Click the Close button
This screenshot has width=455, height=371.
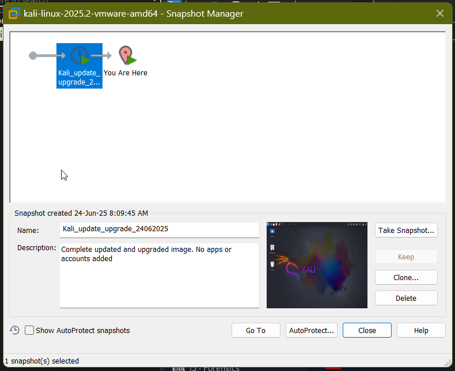(367, 330)
